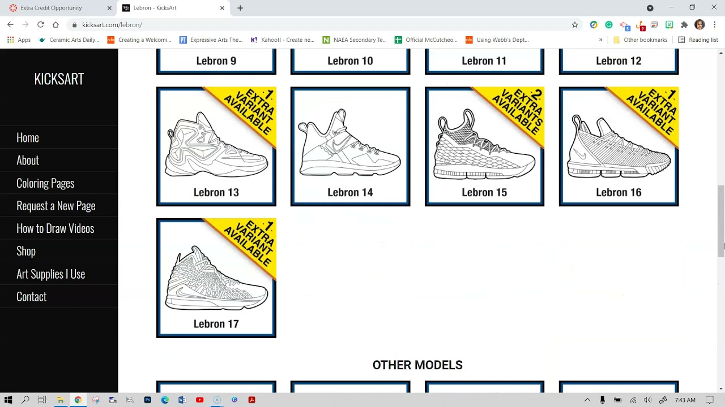Click the Lebron 10 label
Screen dimensions: 725x407
click(x=350, y=61)
